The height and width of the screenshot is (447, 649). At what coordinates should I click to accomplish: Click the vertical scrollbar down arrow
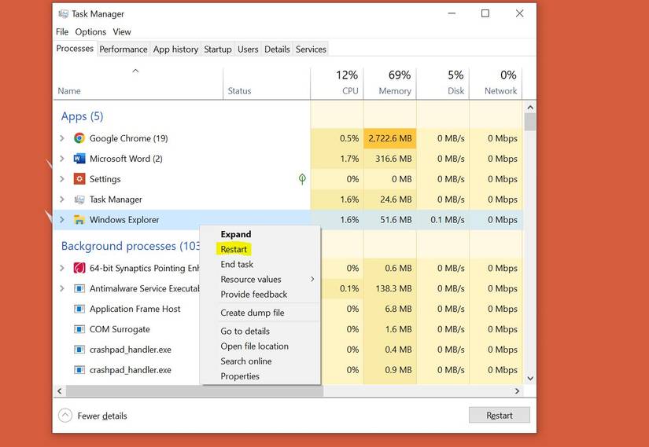tap(530, 378)
